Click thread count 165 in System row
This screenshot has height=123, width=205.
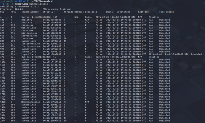coord(55,17)
